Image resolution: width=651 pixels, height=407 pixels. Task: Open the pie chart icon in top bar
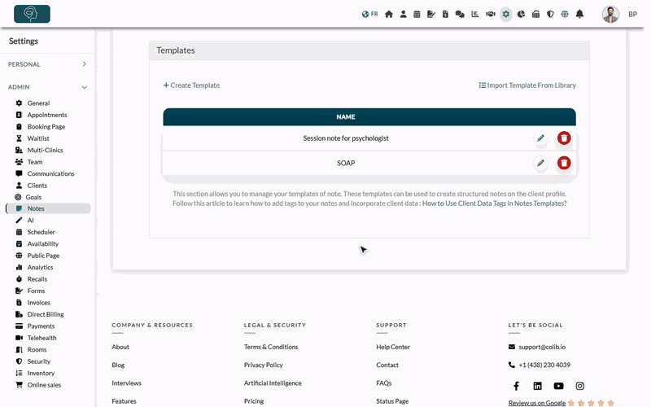pos(521,14)
